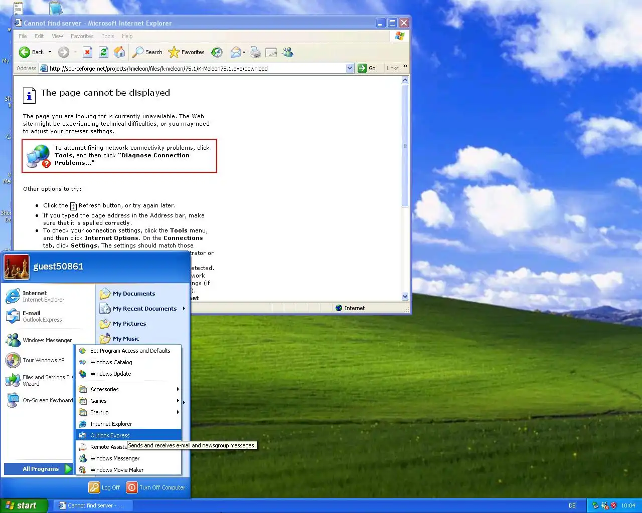The height and width of the screenshot is (513, 642).
Task: Open My Pictures in Start menu
Action: (142, 324)
